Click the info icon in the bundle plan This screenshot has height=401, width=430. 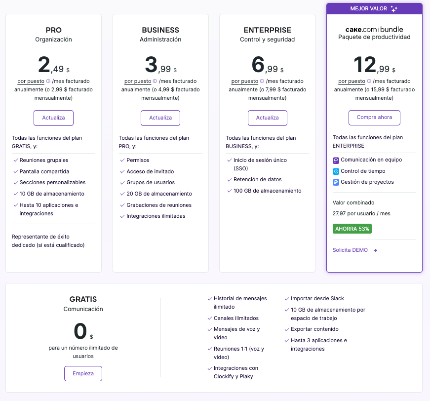coord(369,81)
